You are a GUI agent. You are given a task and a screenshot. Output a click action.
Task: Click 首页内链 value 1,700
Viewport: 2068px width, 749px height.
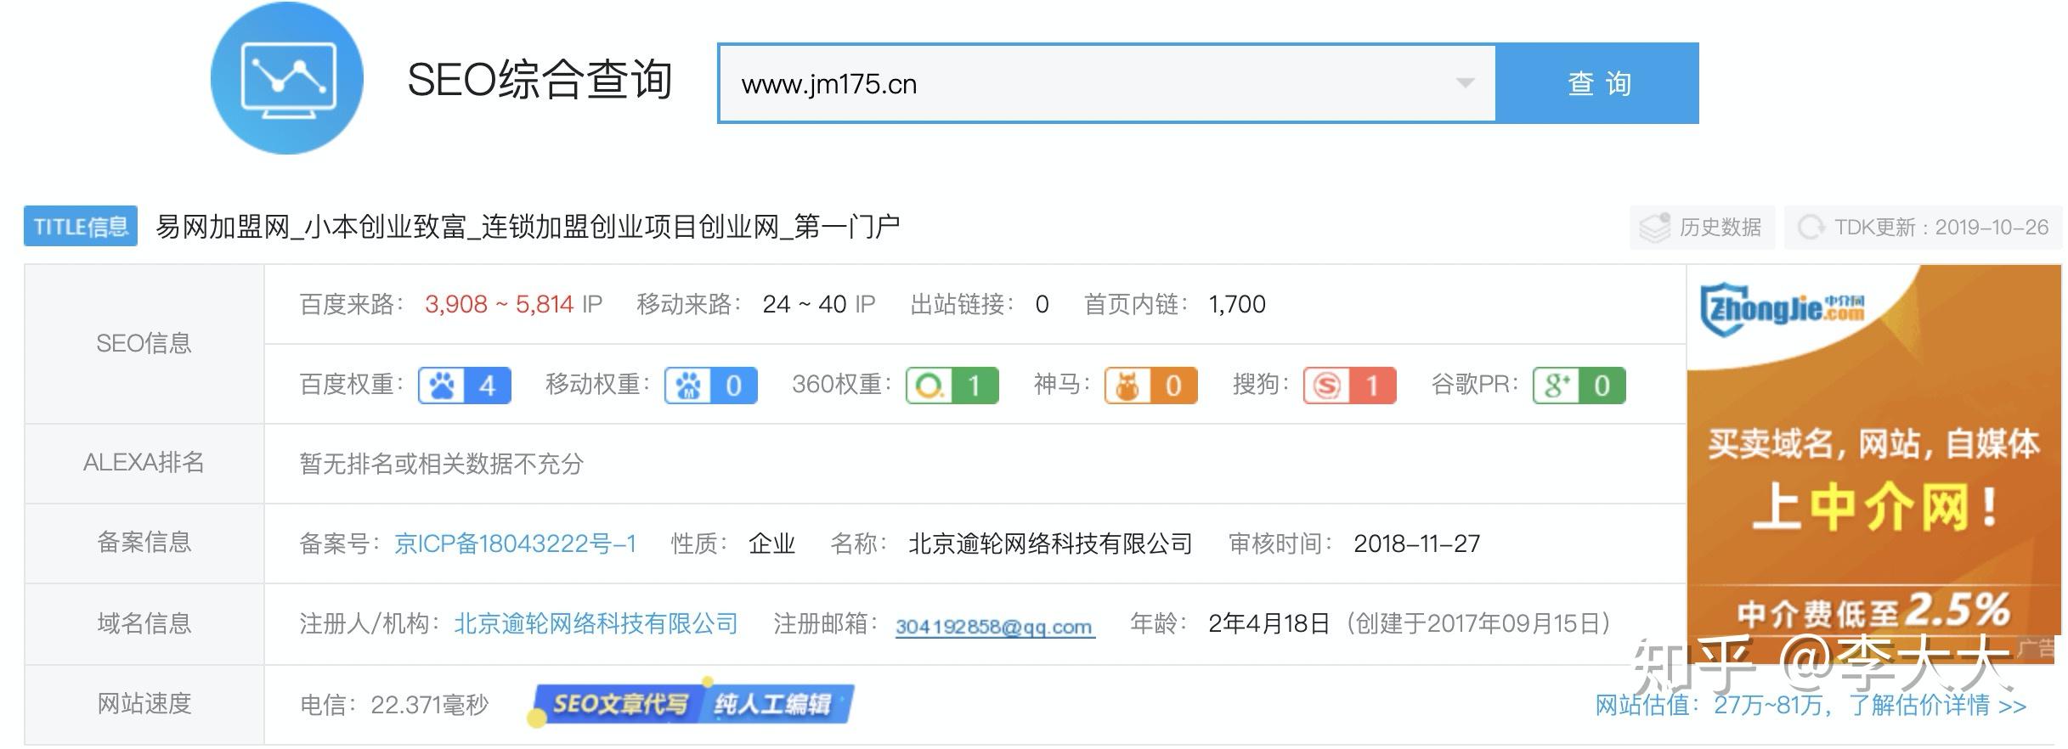click(1238, 304)
